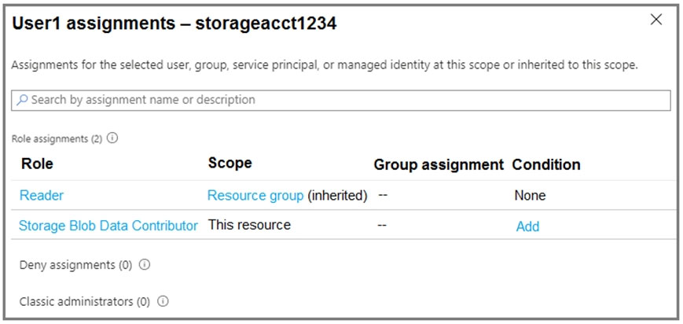Close the User1 assignments panel
The image size is (683, 324).
point(656,20)
